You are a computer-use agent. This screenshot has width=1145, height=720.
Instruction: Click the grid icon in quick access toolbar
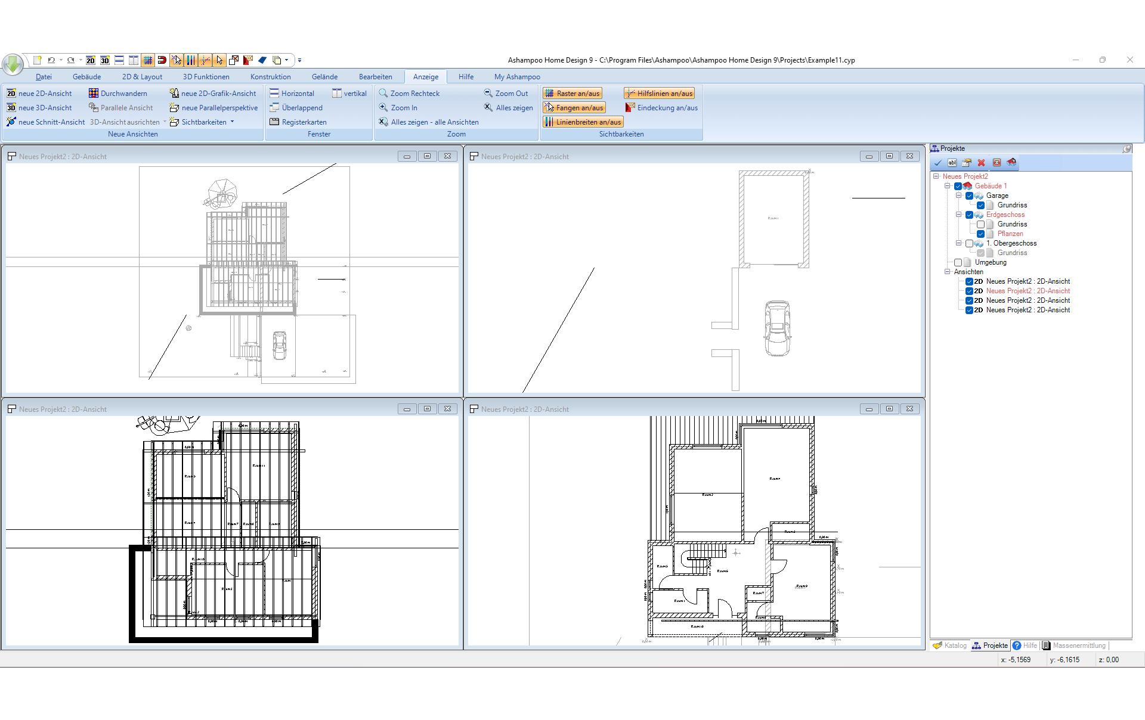[x=147, y=60]
